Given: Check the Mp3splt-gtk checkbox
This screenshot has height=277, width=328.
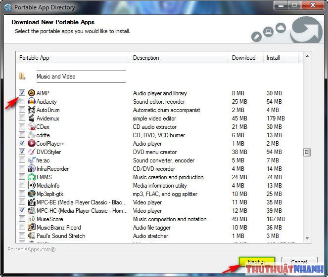Looking at the screenshot, I should (22, 193).
